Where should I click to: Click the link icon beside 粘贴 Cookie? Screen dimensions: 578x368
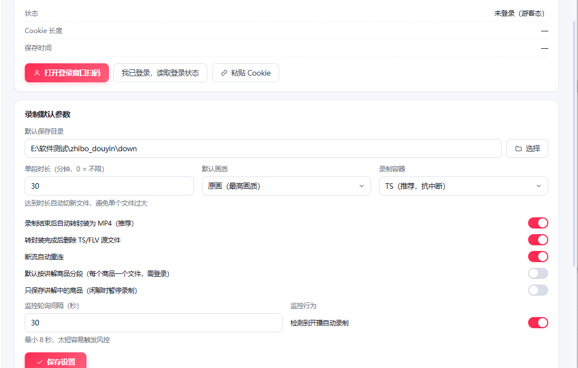[x=224, y=73]
